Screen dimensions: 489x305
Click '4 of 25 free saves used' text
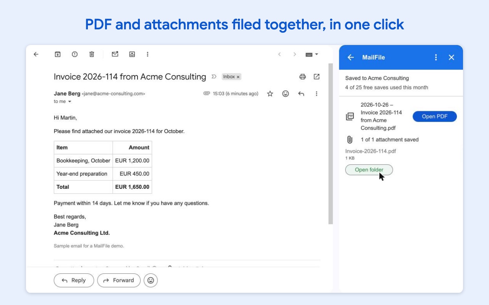[x=387, y=87]
